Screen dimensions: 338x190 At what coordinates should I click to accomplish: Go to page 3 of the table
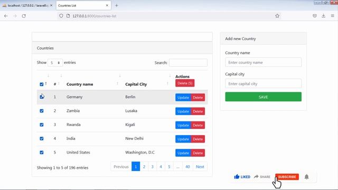(x=153, y=167)
